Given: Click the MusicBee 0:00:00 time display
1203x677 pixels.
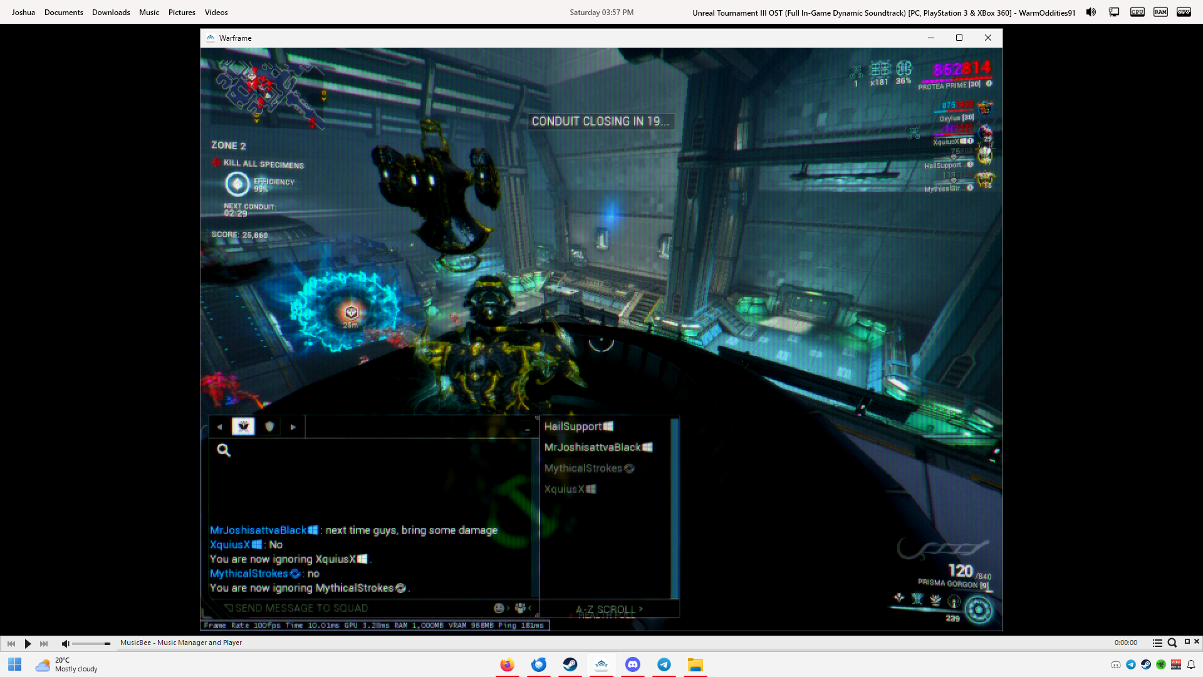Looking at the screenshot, I should click(x=1125, y=643).
